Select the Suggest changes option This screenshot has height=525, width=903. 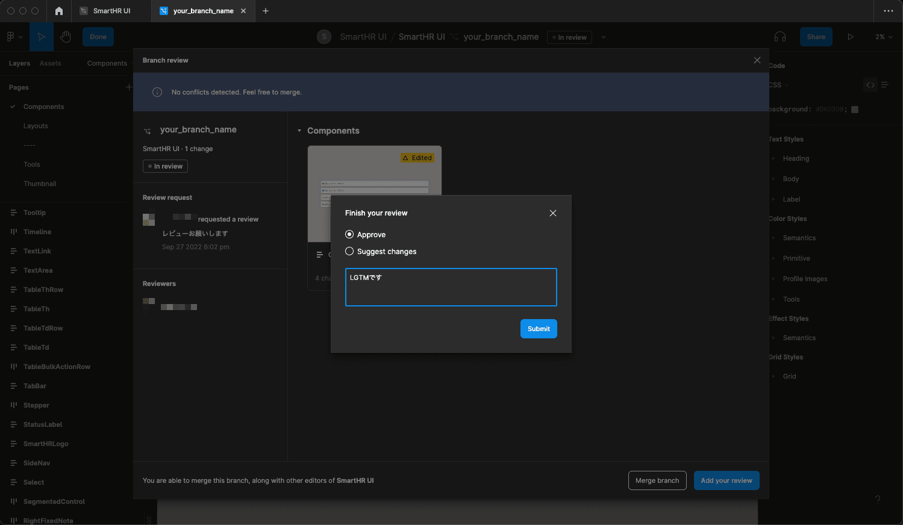(349, 251)
